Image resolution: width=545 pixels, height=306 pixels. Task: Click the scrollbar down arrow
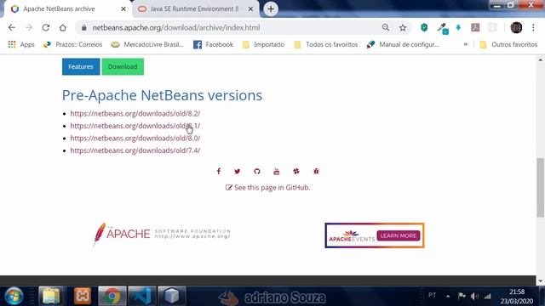point(540,280)
